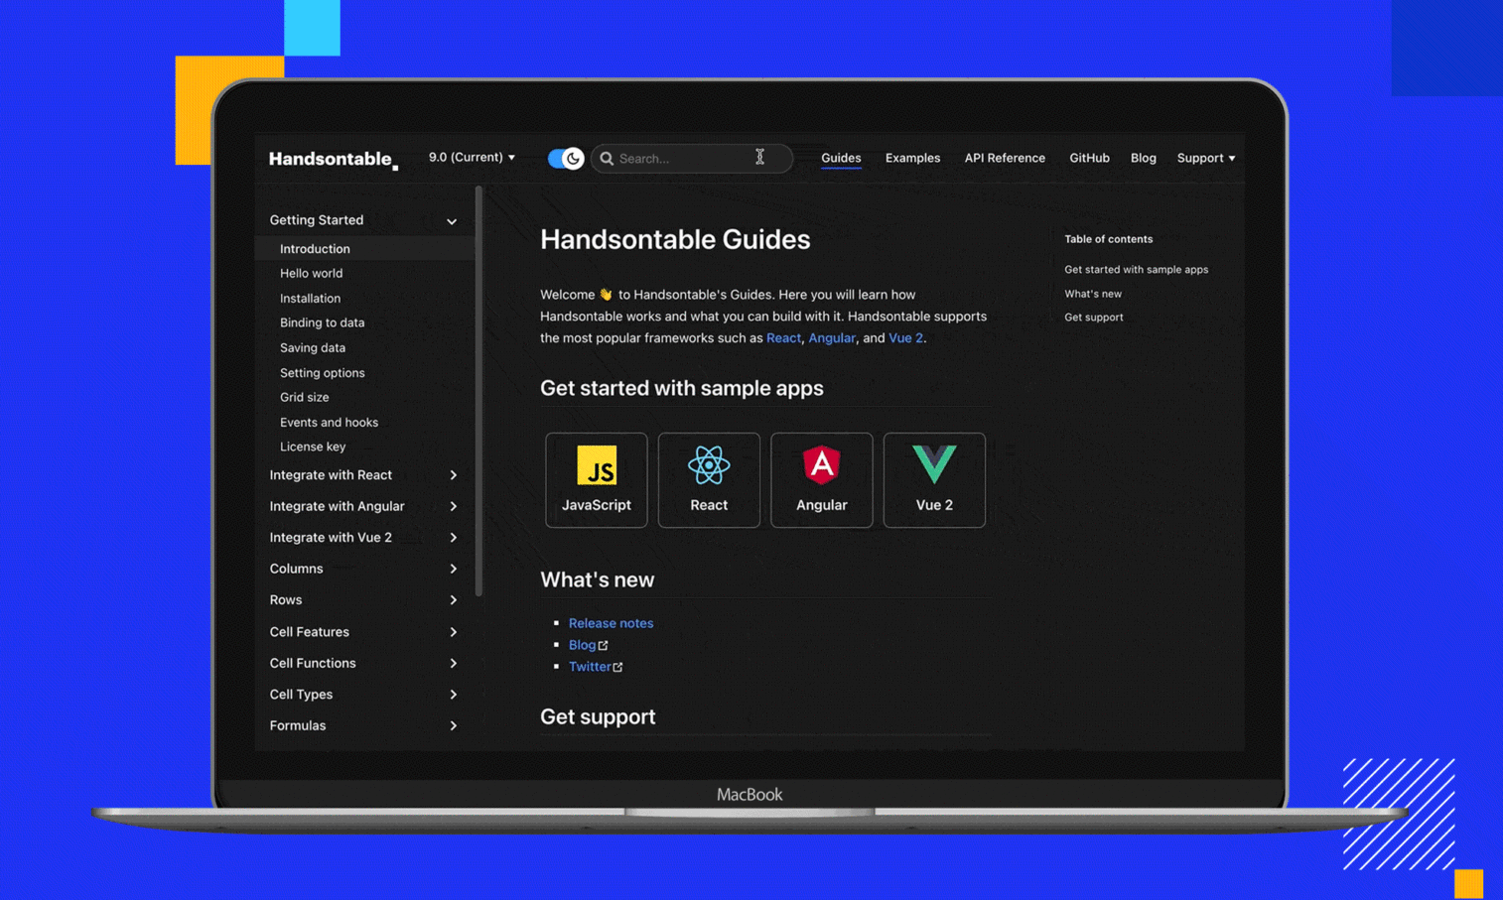Click the Handsontable logo
1503x900 pixels.
332,159
